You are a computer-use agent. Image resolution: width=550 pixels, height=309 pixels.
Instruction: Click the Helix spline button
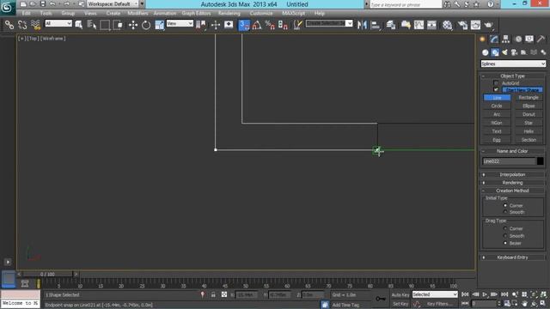[529, 131]
